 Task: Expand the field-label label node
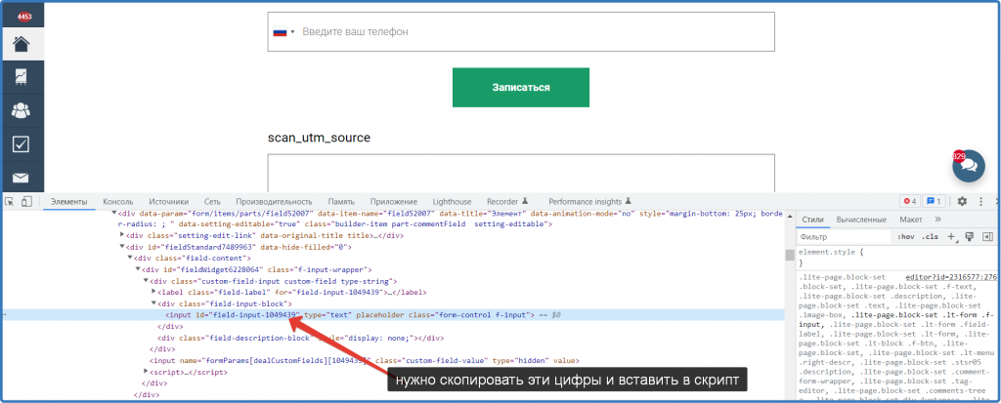(153, 292)
